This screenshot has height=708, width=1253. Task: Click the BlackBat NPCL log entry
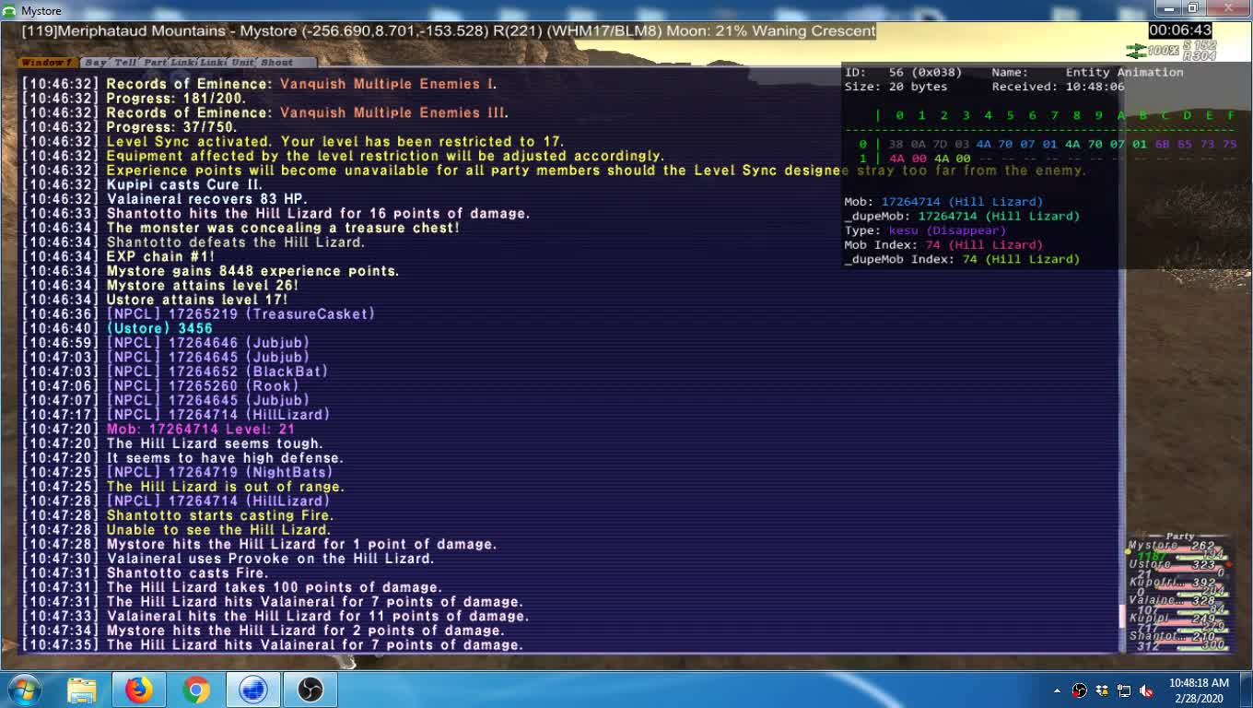tap(175, 372)
